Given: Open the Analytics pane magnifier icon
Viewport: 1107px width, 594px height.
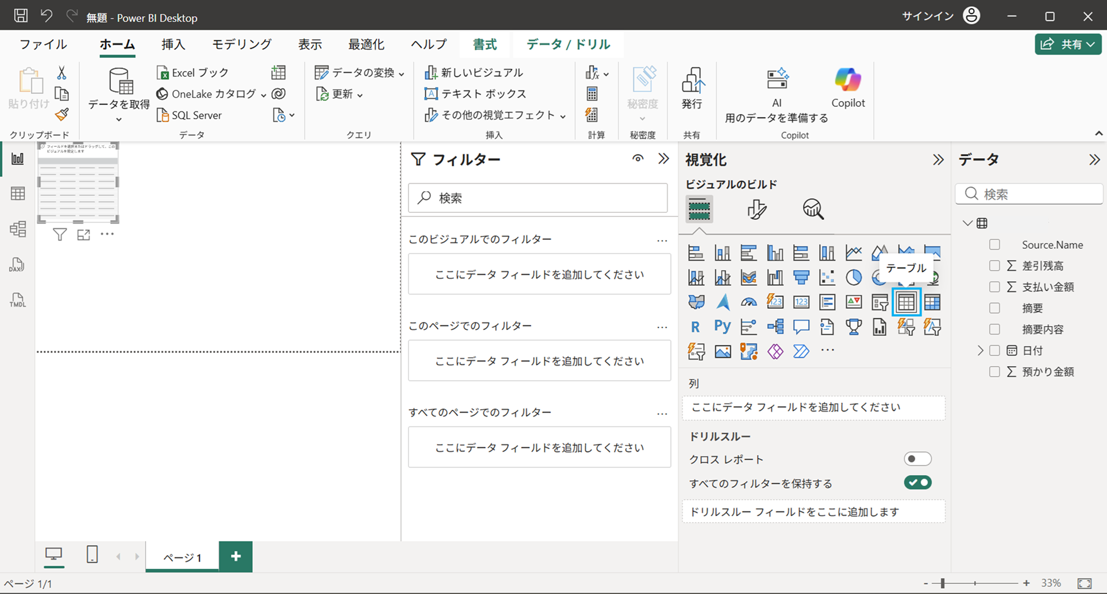Looking at the screenshot, I should click(813, 209).
